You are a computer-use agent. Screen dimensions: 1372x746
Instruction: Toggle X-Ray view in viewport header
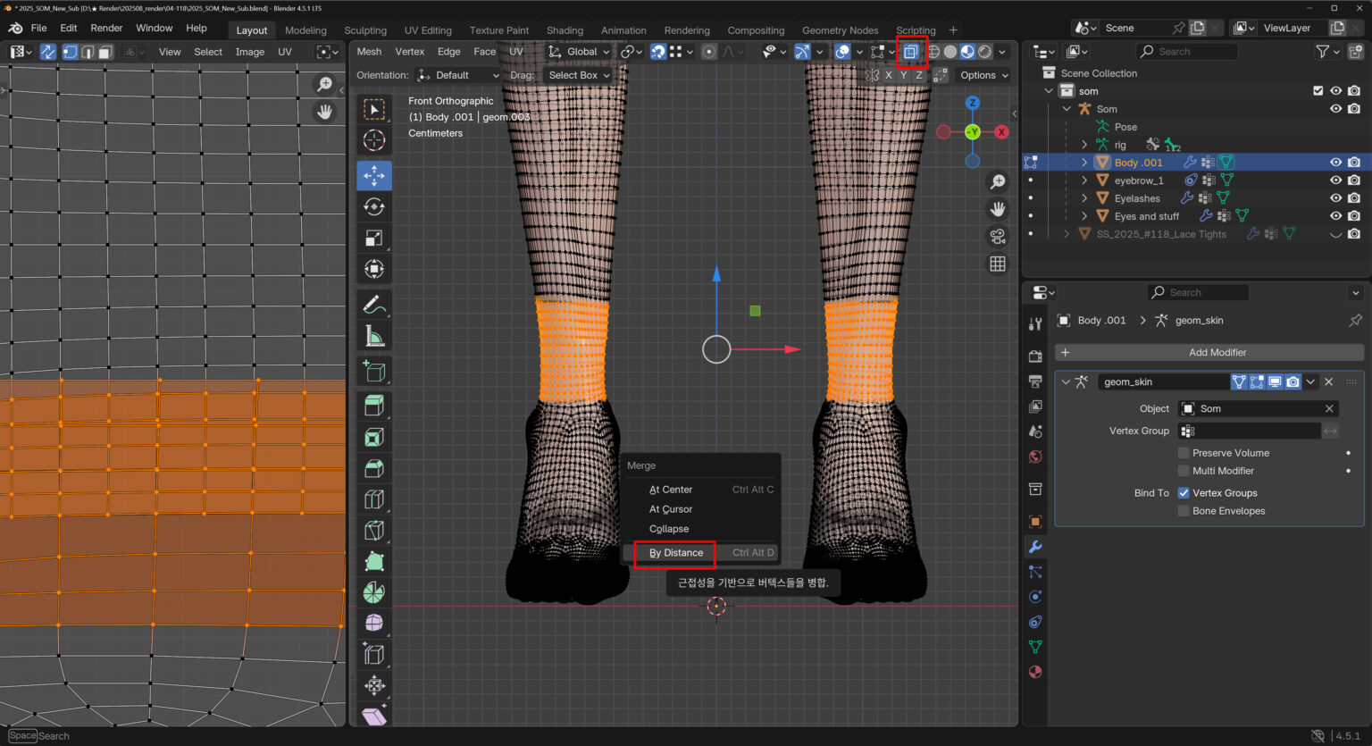(910, 52)
